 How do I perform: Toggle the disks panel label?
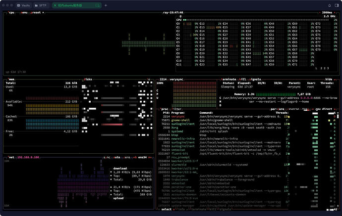(88, 80)
